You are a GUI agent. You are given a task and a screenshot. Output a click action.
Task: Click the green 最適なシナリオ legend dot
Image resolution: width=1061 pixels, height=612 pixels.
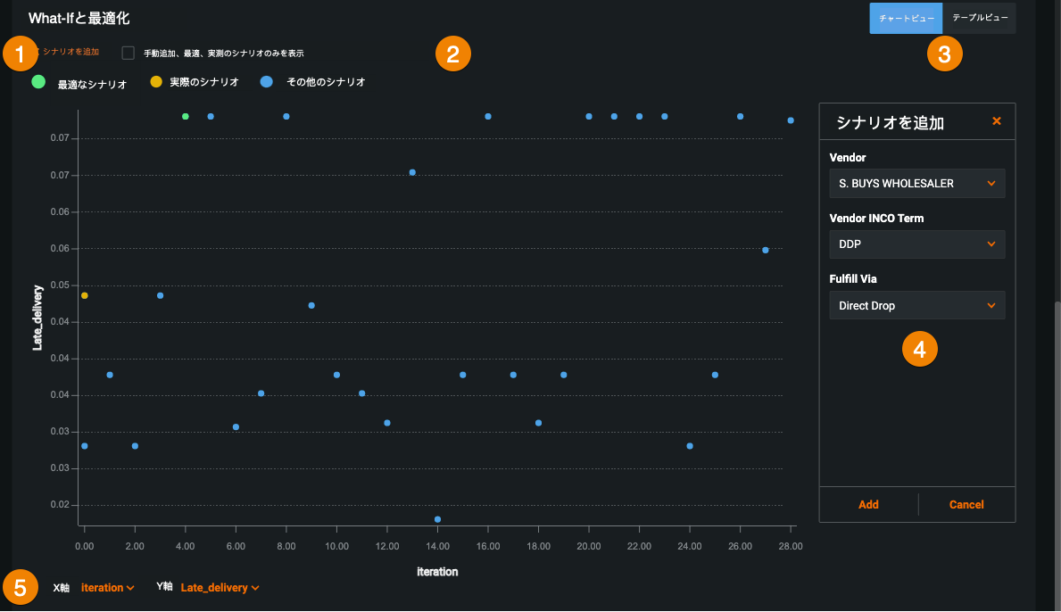point(38,82)
